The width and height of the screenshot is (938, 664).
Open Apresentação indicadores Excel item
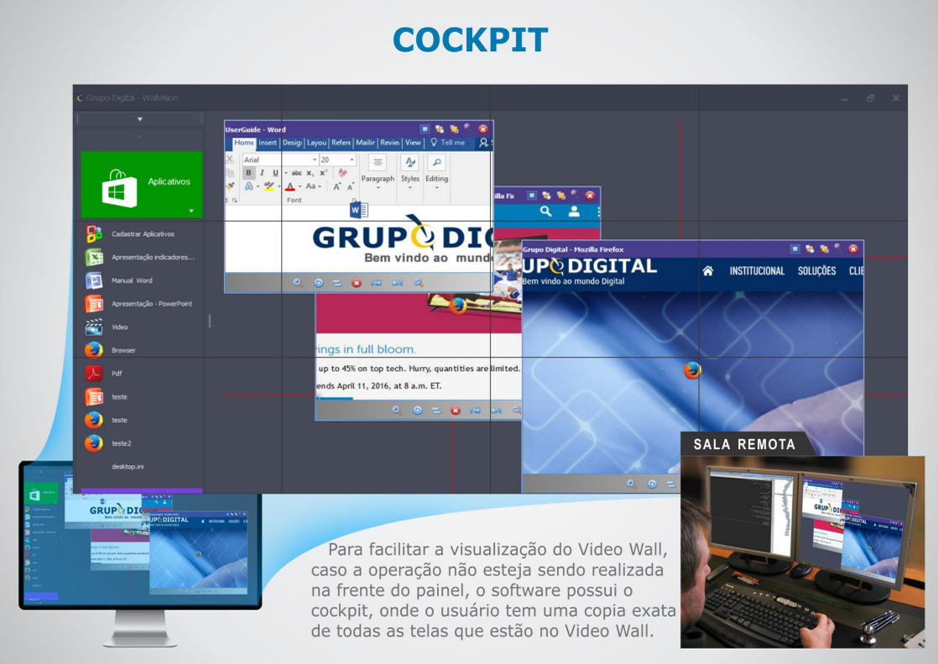click(x=152, y=258)
